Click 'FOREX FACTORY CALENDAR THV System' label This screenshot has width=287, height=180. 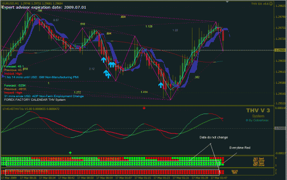point(35,100)
